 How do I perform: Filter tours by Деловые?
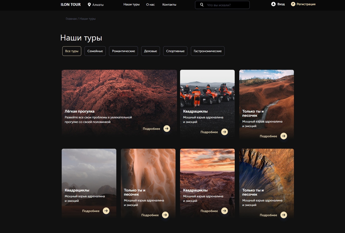click(151, 51)
